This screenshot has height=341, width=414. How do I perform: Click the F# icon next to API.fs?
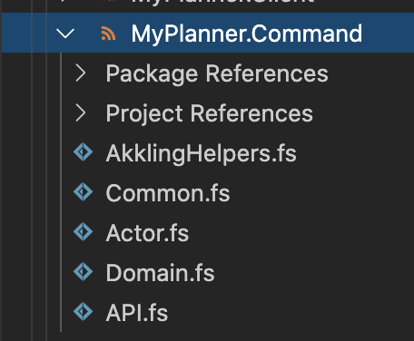(83, 312)
